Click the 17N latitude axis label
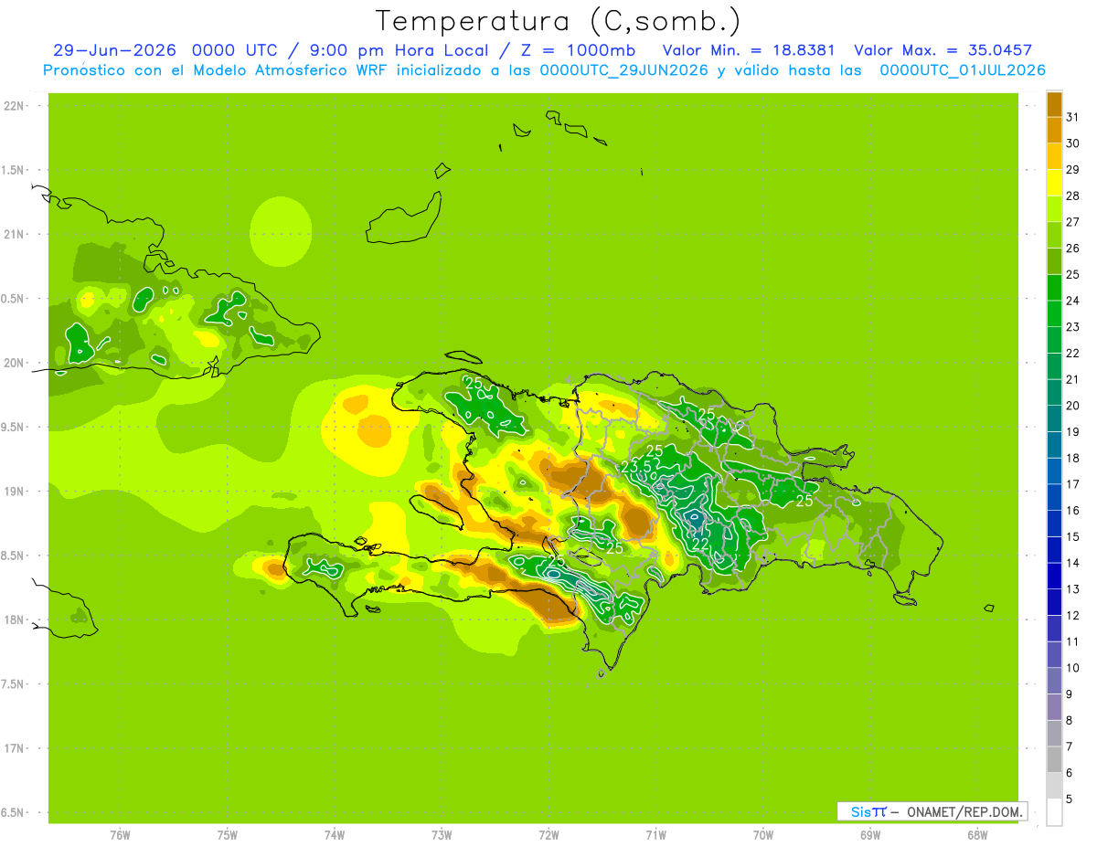 pyautogui.click(x=14, y=748)
